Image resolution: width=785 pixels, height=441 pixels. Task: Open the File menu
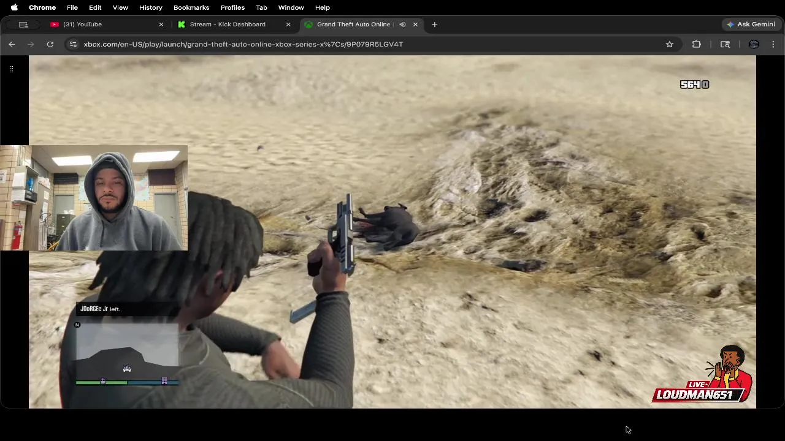click(x=72, y=7)
